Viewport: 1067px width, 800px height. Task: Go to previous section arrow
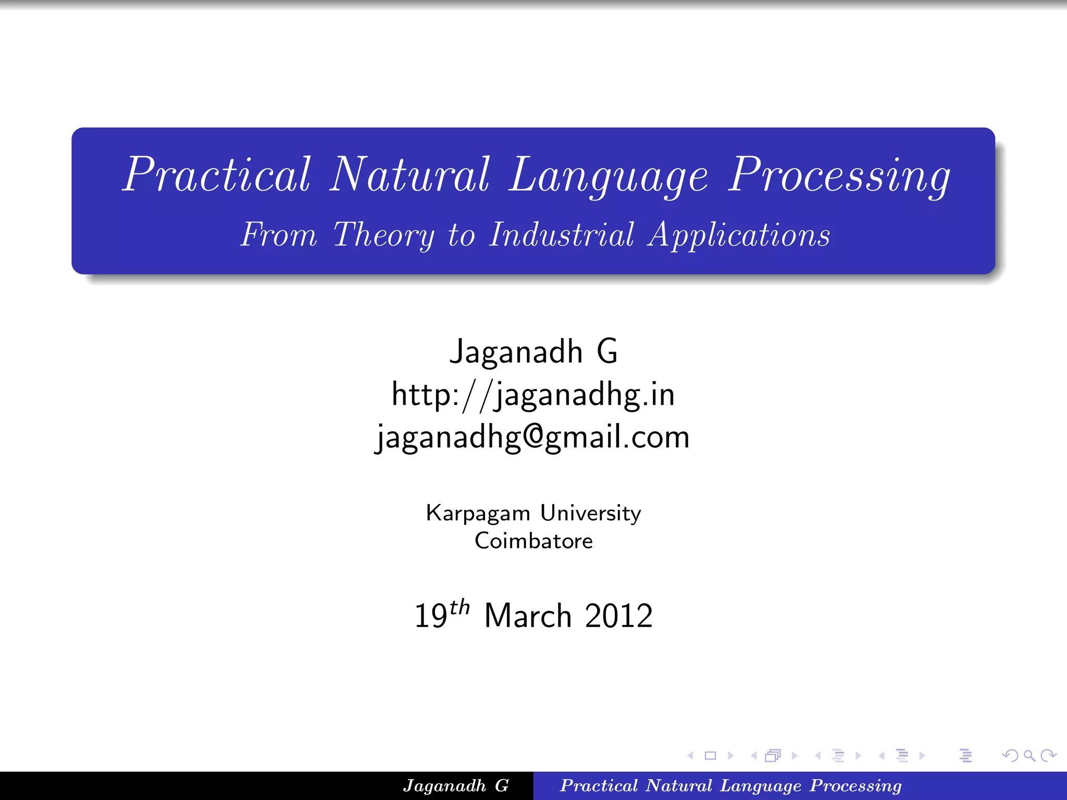882,756
